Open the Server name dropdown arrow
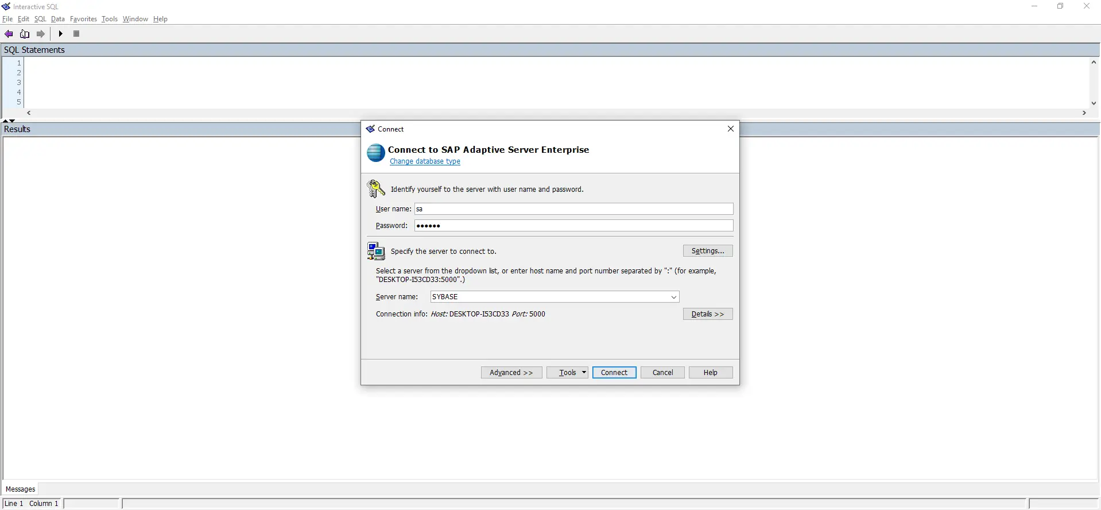Image resolution: width=1101 pixels, height=510 pixels. coord(674,297)
